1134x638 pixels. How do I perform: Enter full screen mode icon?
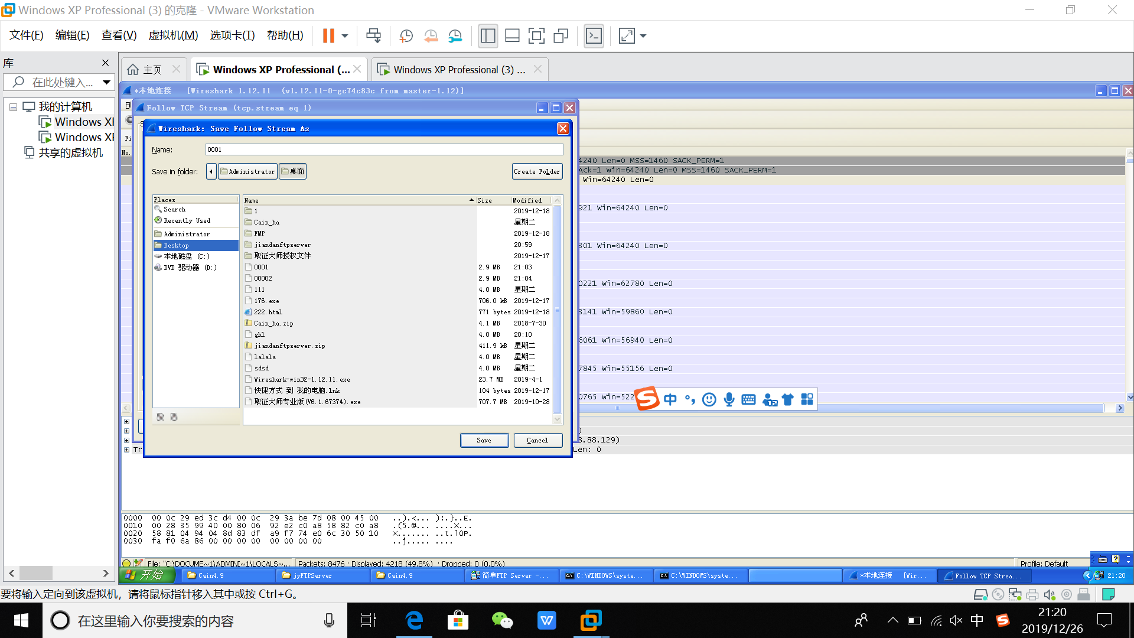click(x=536, y=36)
